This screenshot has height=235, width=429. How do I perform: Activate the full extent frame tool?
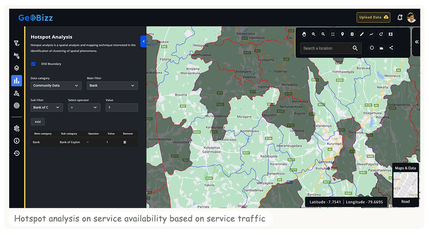pyautogui.click(x=333, y=34)
